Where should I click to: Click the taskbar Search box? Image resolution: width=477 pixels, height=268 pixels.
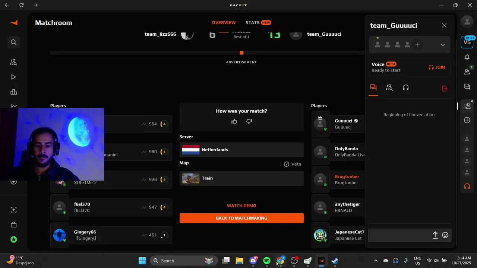click(x=183, y=261)
